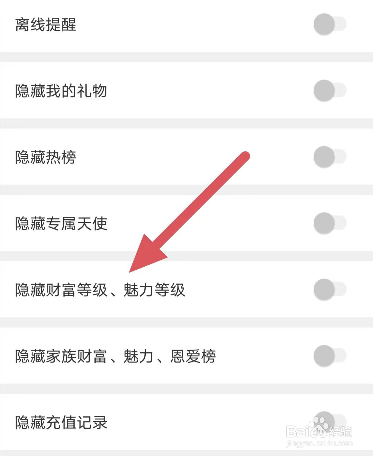Turn on the 隐藏热榜 switch

(x=330, y=157)
